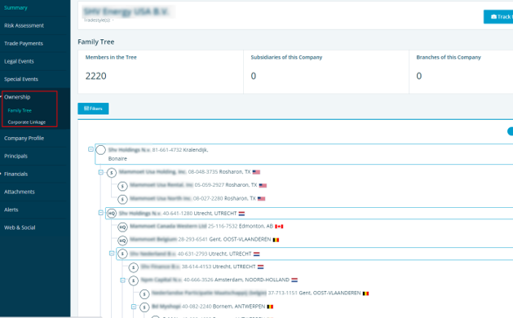Viewport: 513px width, 318px height.
Task: Select row 38-614-4153 Utrecht, UTRECHT
Action: (x=202, y=267)
